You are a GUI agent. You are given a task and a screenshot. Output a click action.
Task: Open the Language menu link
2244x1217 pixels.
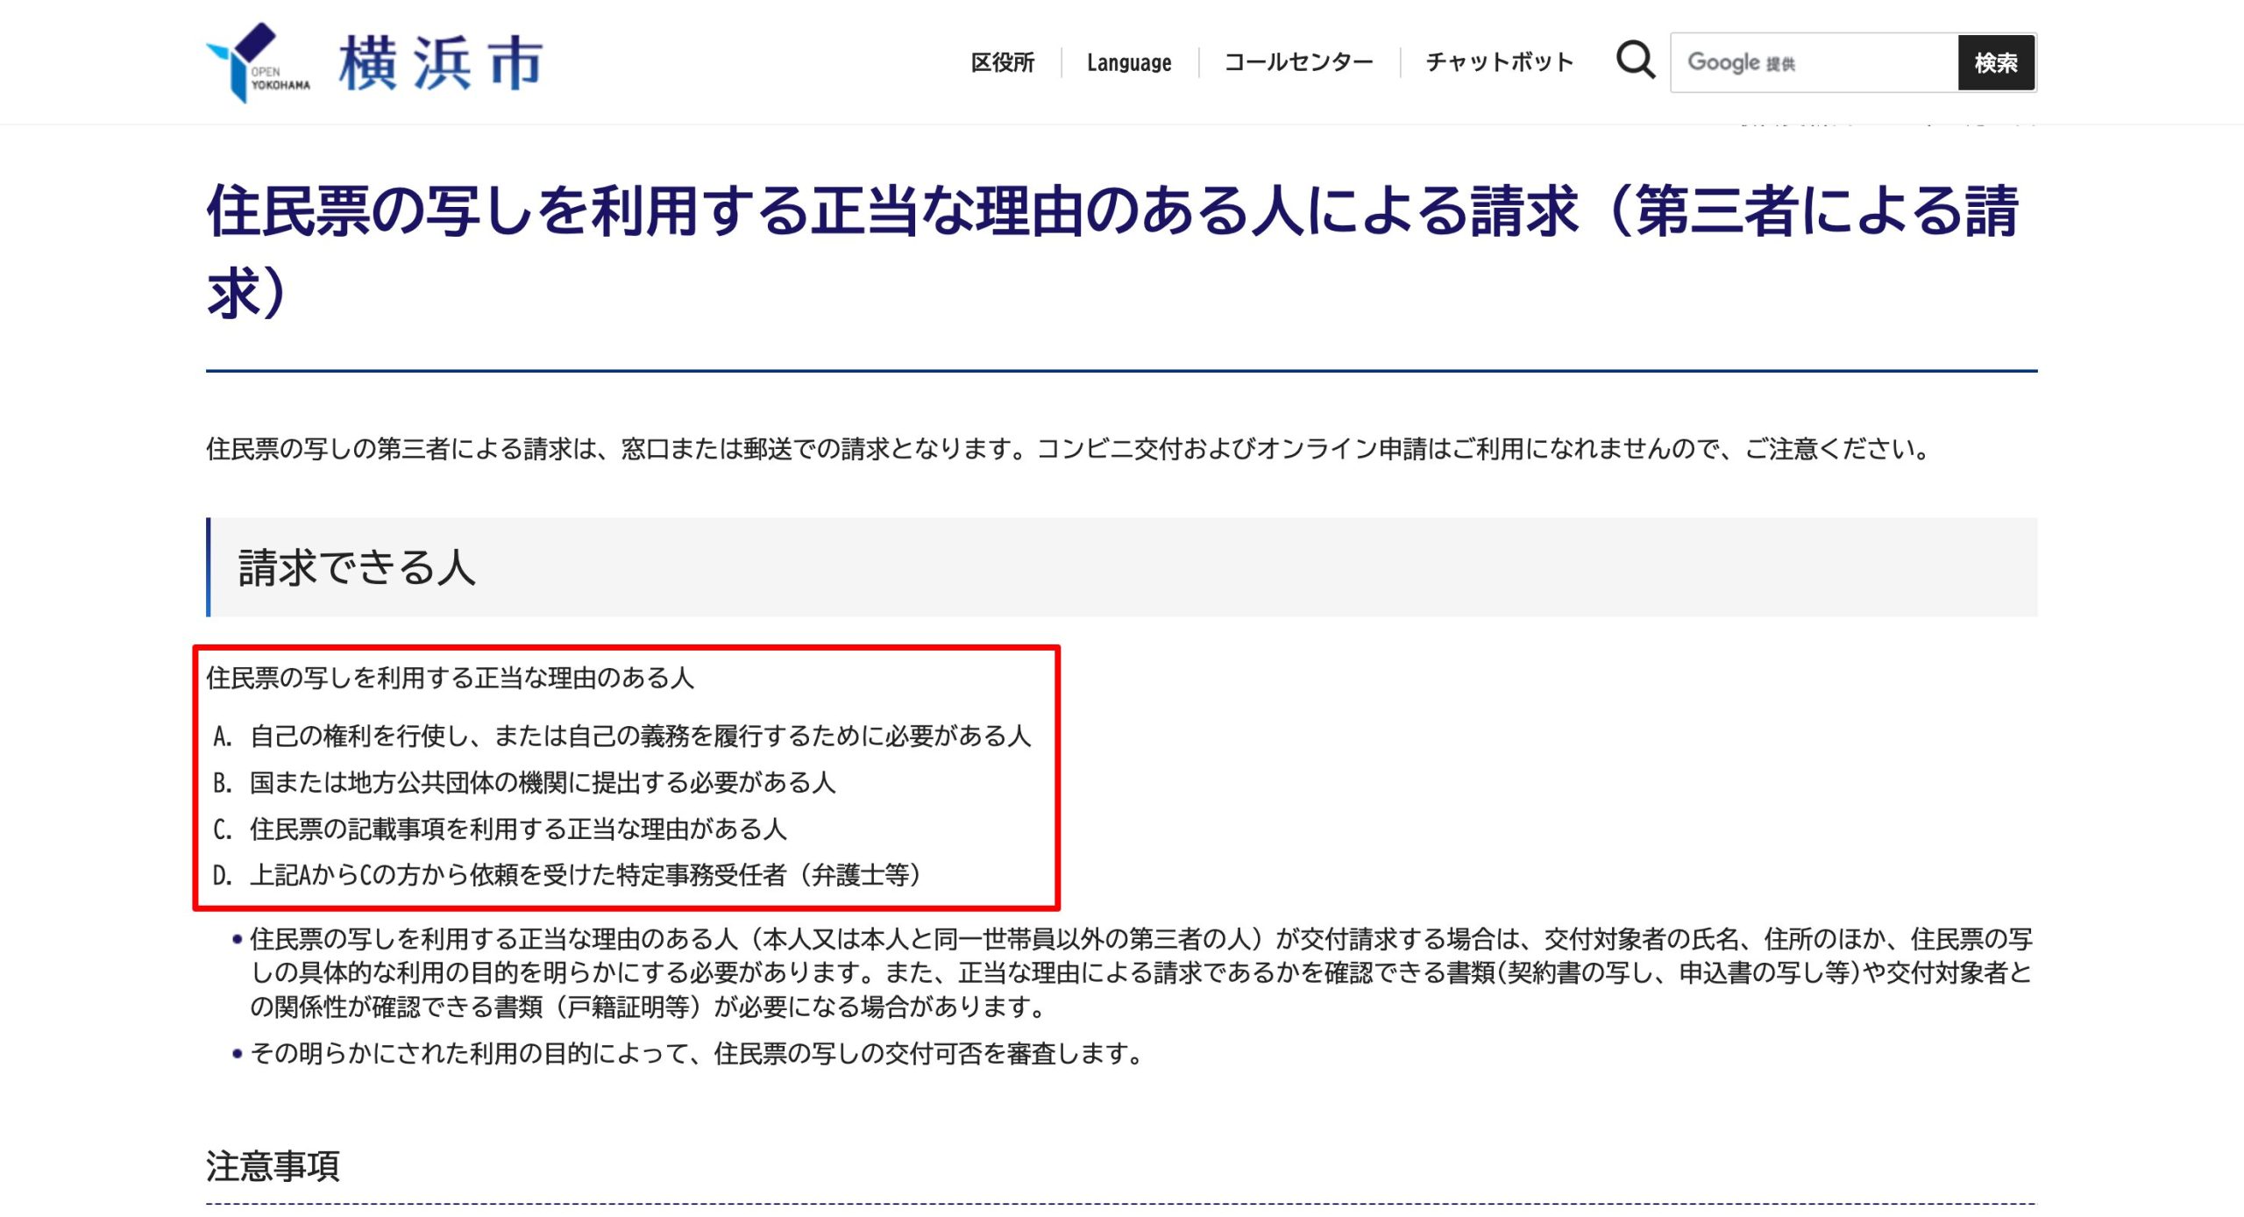[x=1129, y=62]
